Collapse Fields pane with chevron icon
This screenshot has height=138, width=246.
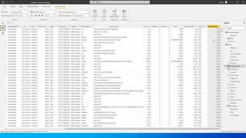point(244,23)
